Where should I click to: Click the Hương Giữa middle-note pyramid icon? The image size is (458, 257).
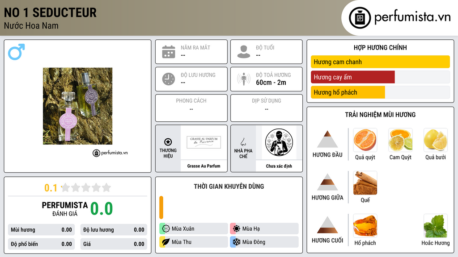point(327,182)
